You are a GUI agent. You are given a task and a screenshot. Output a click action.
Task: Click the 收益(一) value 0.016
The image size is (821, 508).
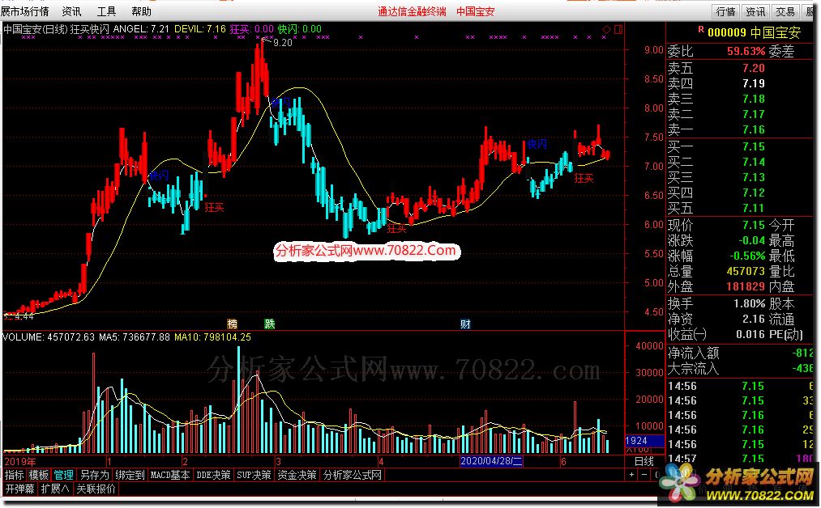(x=750, y=334)
